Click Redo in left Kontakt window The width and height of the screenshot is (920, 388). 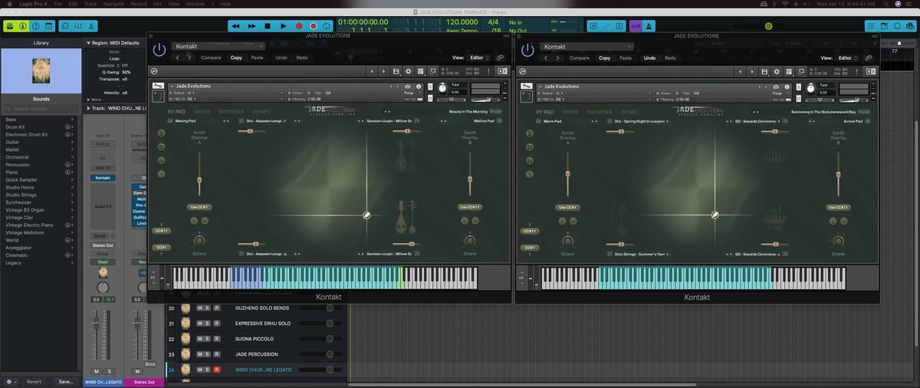point(302,58)
